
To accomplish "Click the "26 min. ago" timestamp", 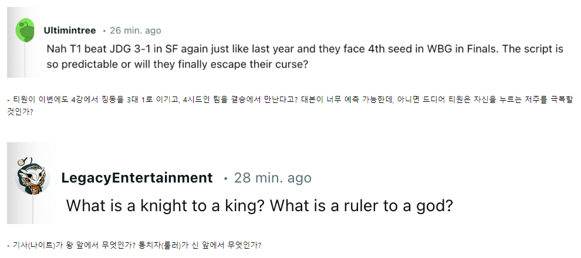I will (x=136, y=30).
